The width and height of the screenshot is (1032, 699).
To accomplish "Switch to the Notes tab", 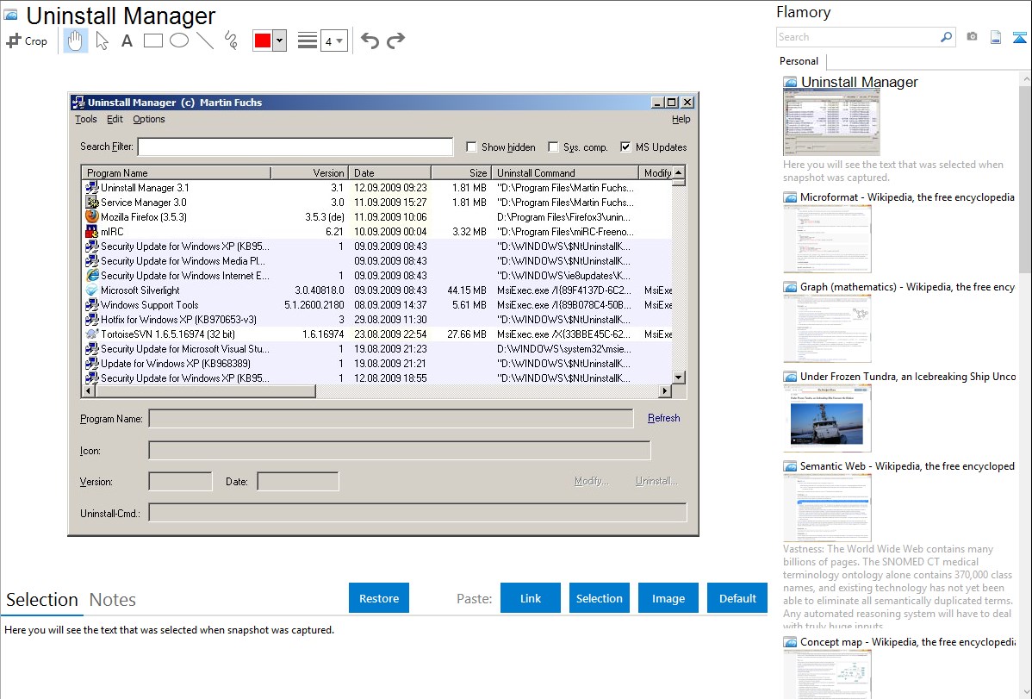I will 113,600.
